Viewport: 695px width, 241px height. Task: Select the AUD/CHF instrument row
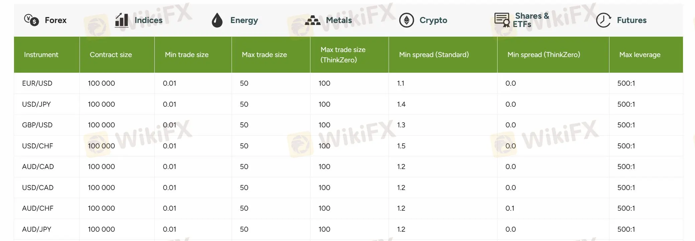[349, 208]
